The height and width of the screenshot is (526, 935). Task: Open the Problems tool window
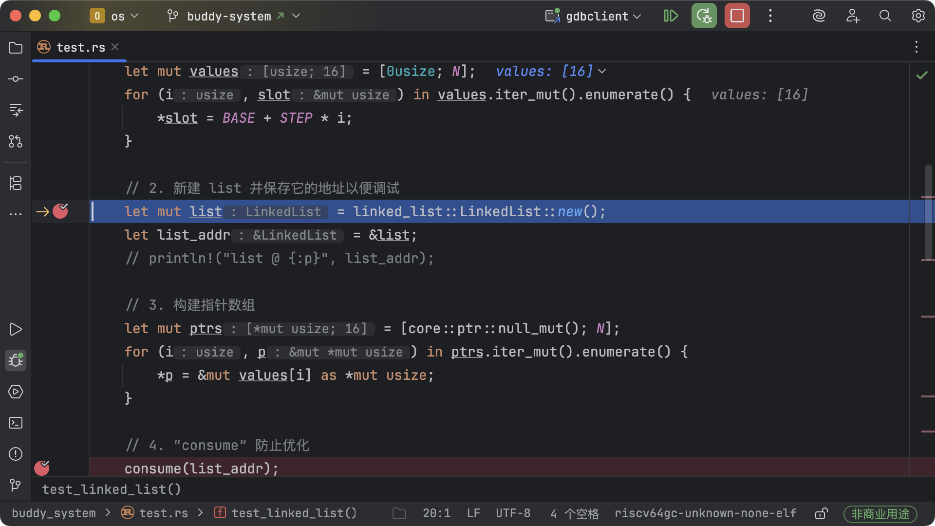point(16,454)
